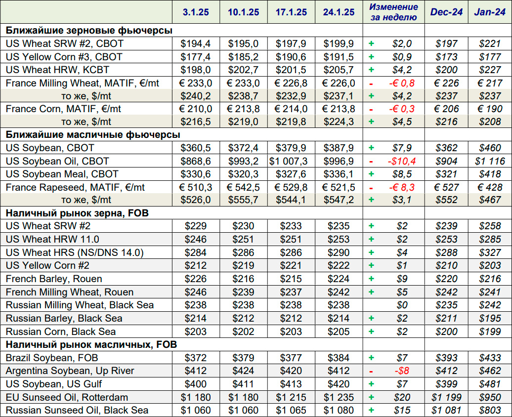The image size is (512, 417).
Task: Click the $1 081 Dec-24 cell
Action: [x=446, y=410]
